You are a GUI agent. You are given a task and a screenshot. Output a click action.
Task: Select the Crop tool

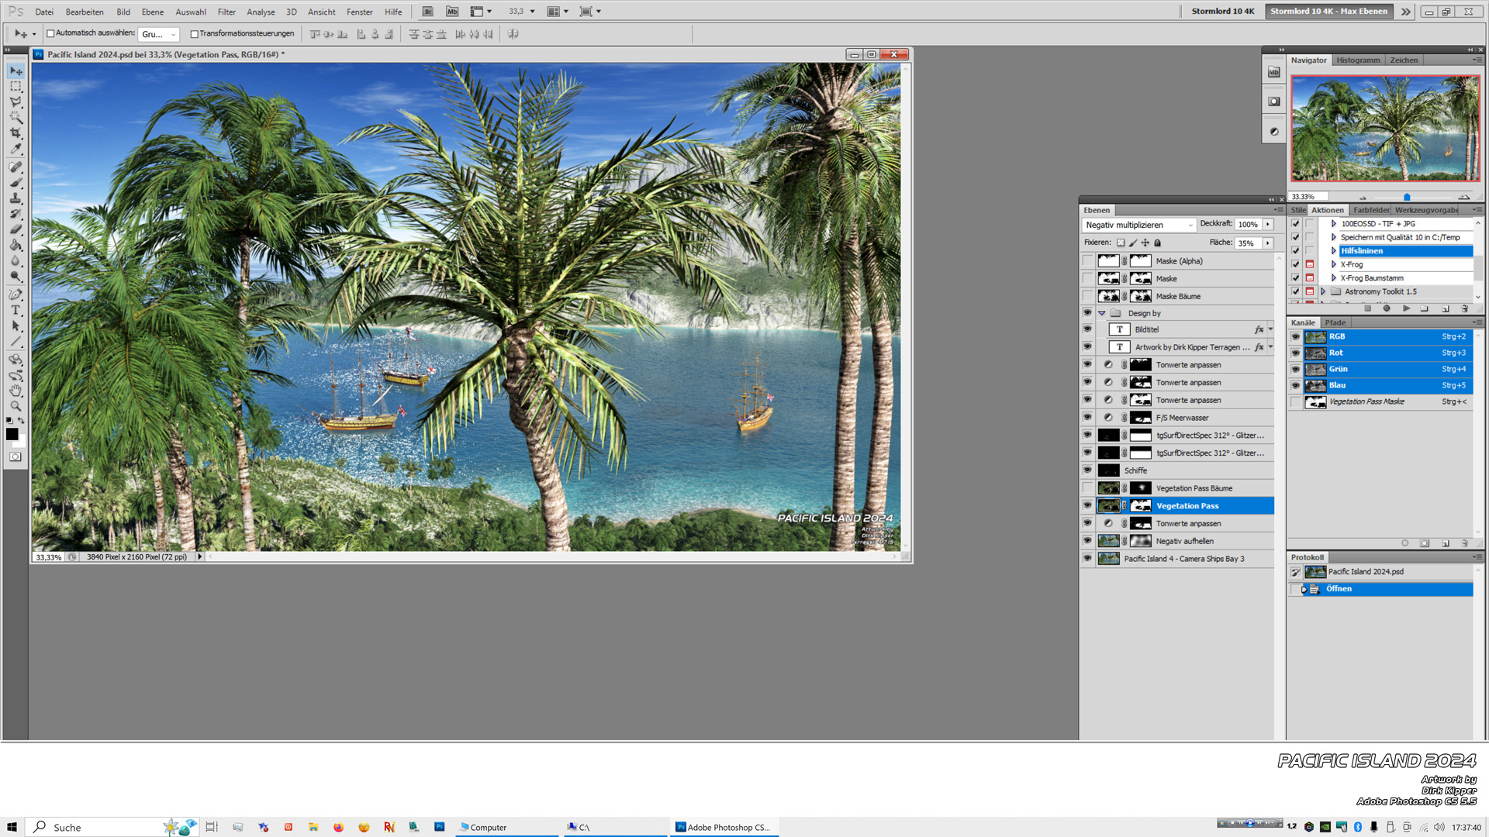point(16,133)
